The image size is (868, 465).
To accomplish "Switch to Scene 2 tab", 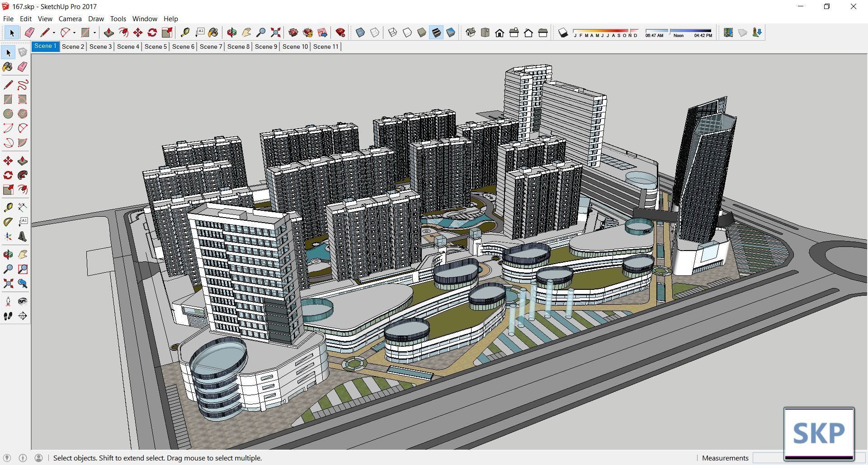I will 73,46.
